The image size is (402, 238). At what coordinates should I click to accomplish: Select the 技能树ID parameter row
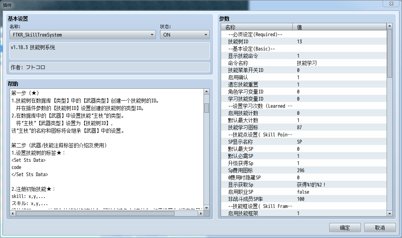pos(304,42)
